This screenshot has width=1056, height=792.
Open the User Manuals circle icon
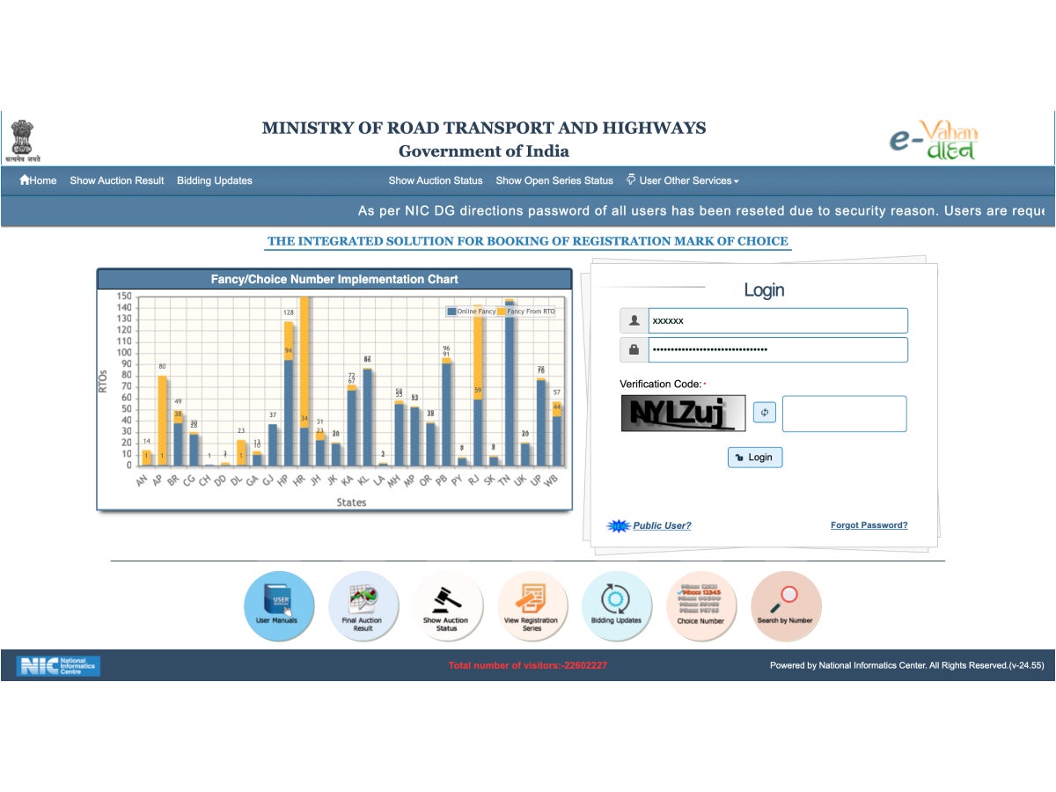click(278, 605)
